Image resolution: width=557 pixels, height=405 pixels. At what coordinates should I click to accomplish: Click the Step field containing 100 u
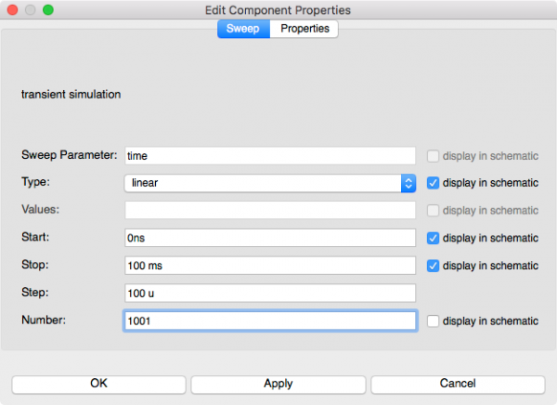pyautogui.click(x=269, y=294)
